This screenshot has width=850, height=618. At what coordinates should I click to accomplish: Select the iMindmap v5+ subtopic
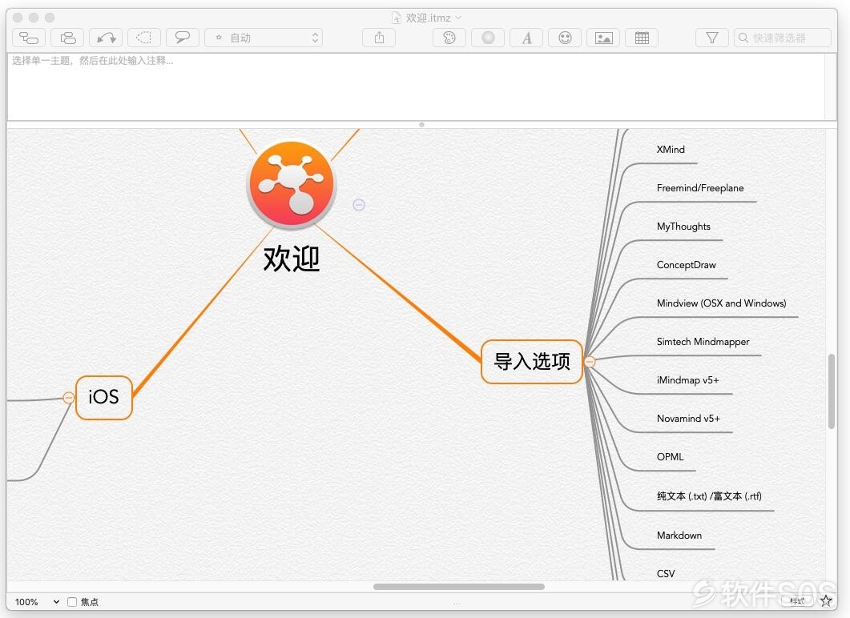[x=688, y=380]
